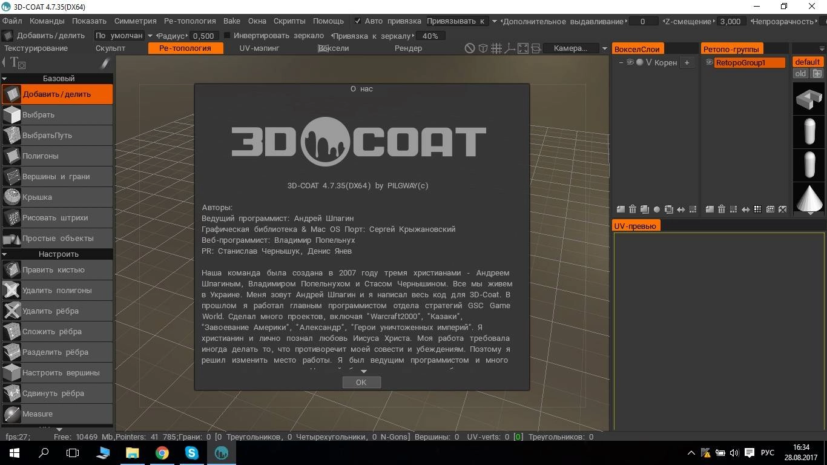
Task: Click the add-folder icon next to old
Action: click(817, 73)
